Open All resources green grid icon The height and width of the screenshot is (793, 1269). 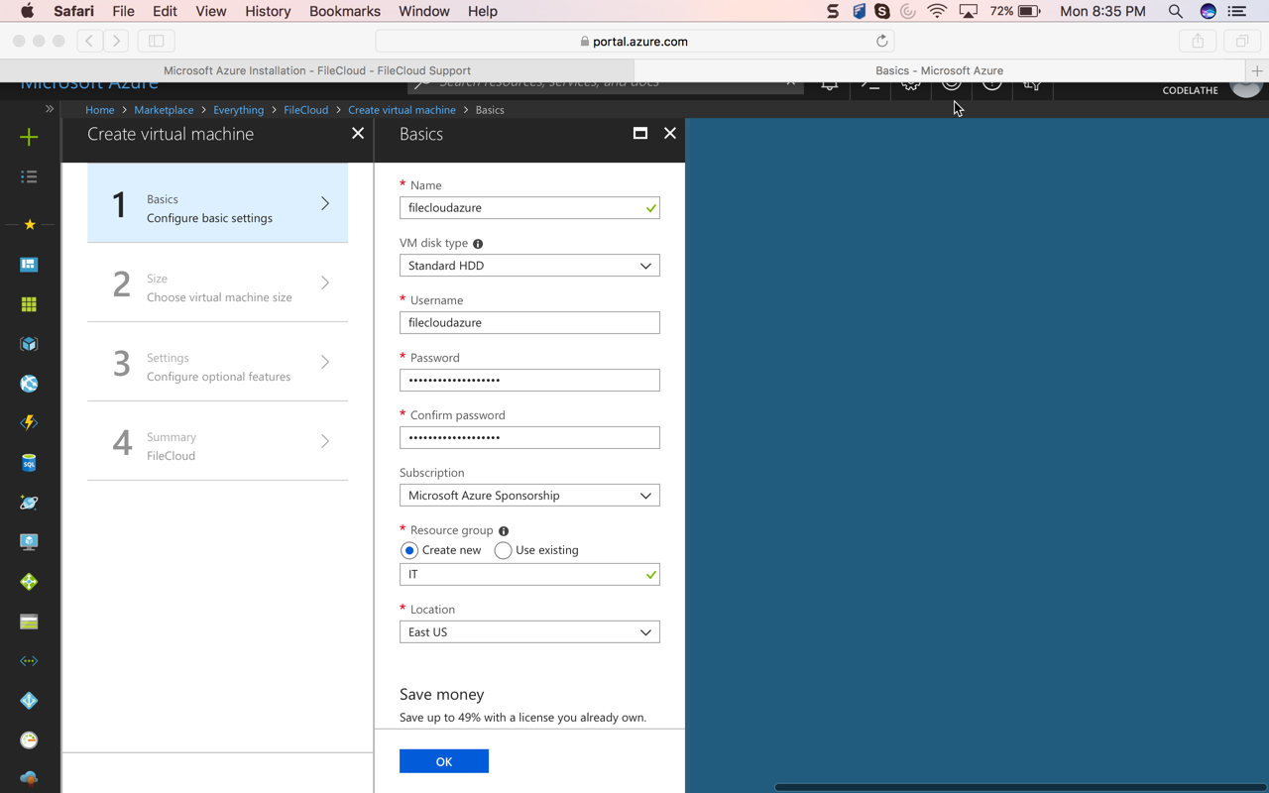click(x=29, y=304)
